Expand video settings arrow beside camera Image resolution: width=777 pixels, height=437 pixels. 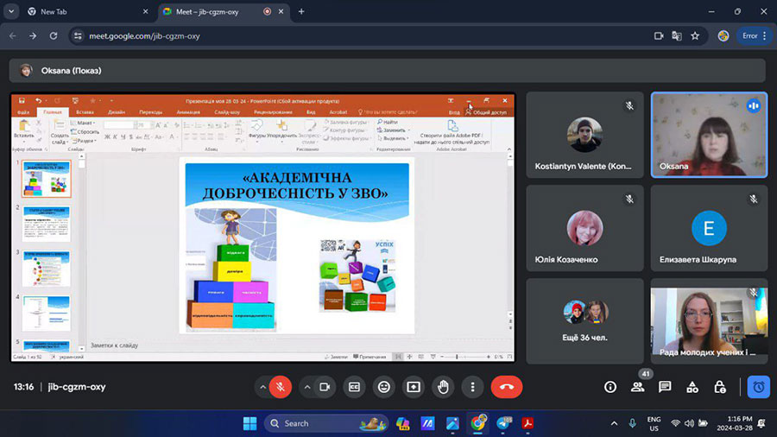(307, 387)
